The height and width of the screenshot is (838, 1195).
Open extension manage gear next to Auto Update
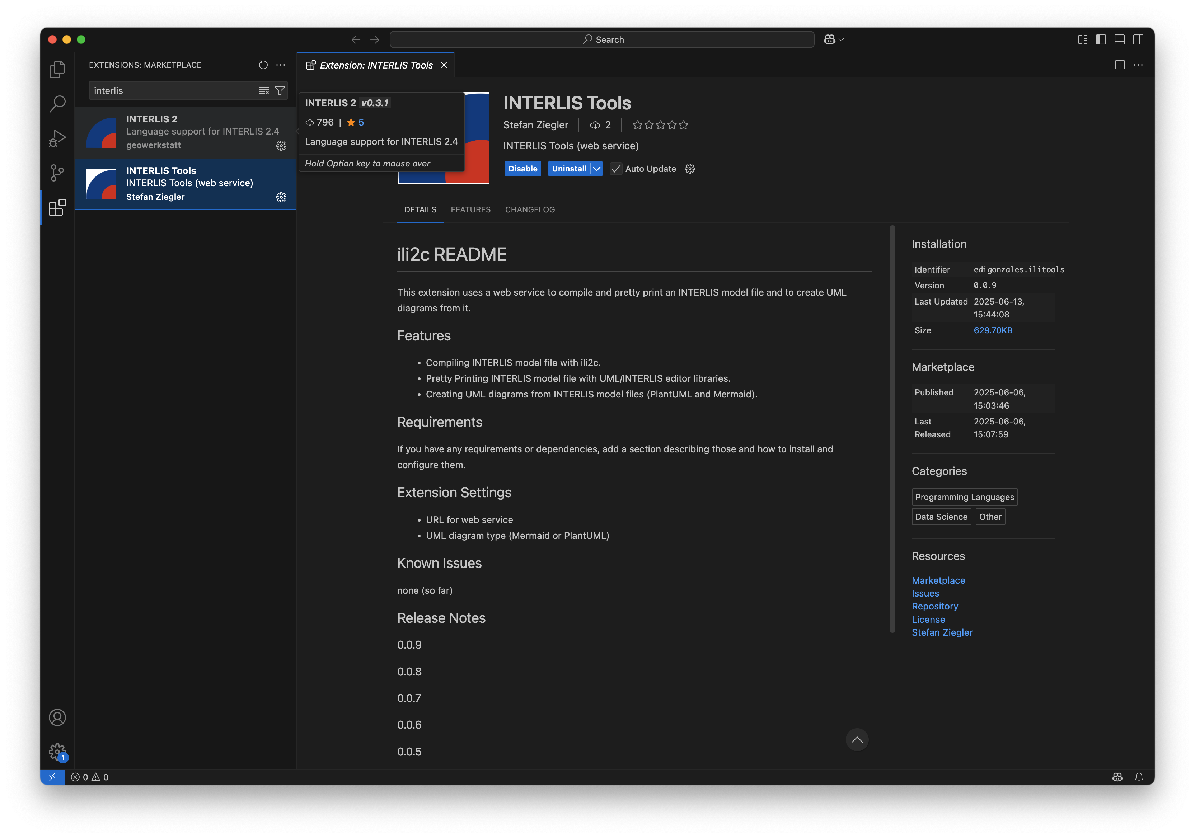690,169
